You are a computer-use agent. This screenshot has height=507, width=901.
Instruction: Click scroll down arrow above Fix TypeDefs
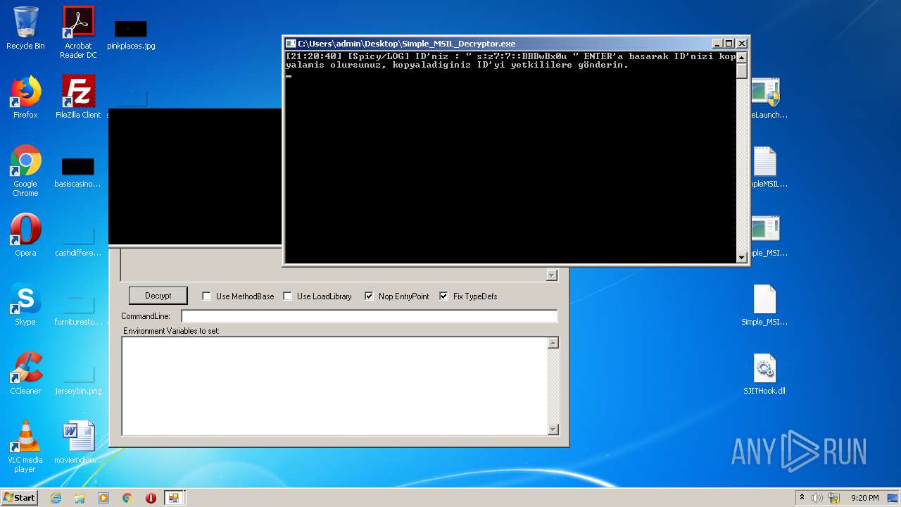(552, 275)
